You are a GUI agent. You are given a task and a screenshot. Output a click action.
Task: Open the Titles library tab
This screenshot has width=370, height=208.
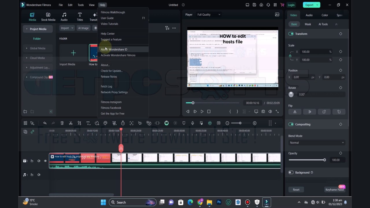click(x=80, y=17)
